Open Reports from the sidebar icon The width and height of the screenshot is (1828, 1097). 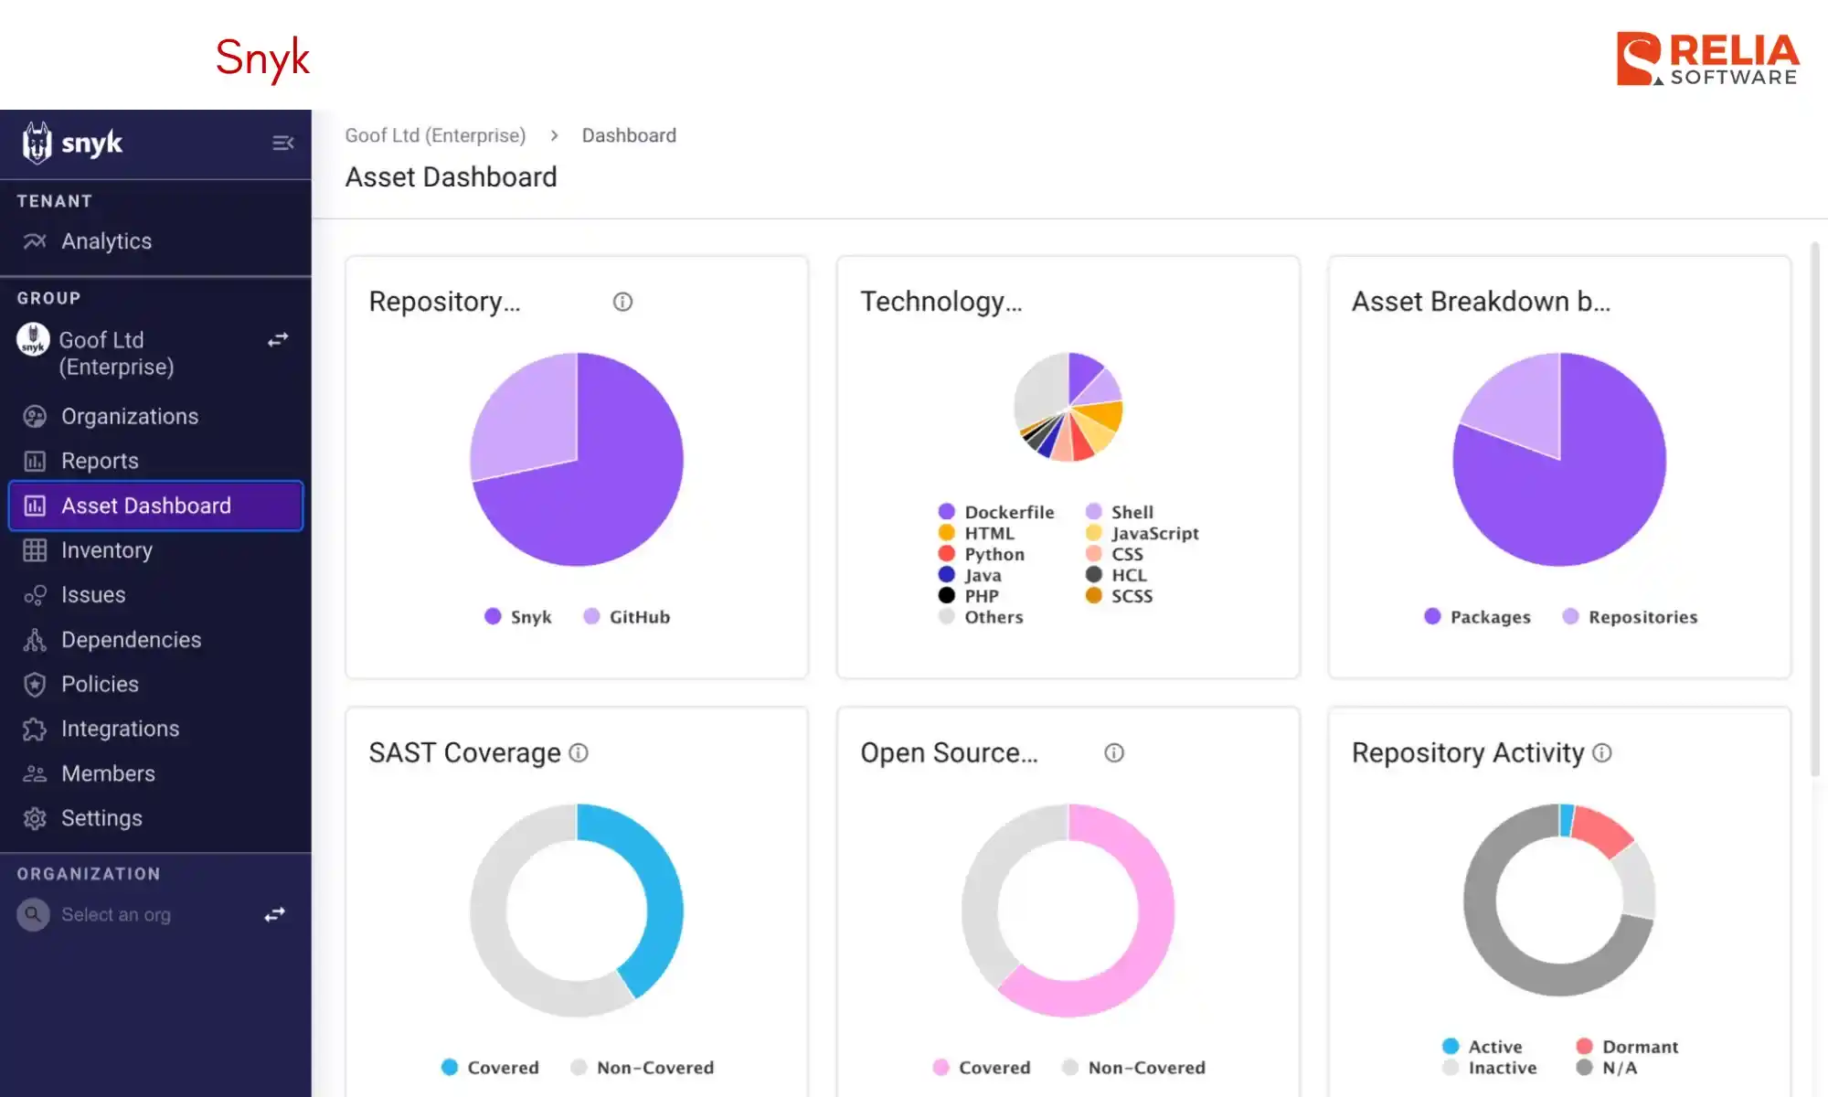35,461
